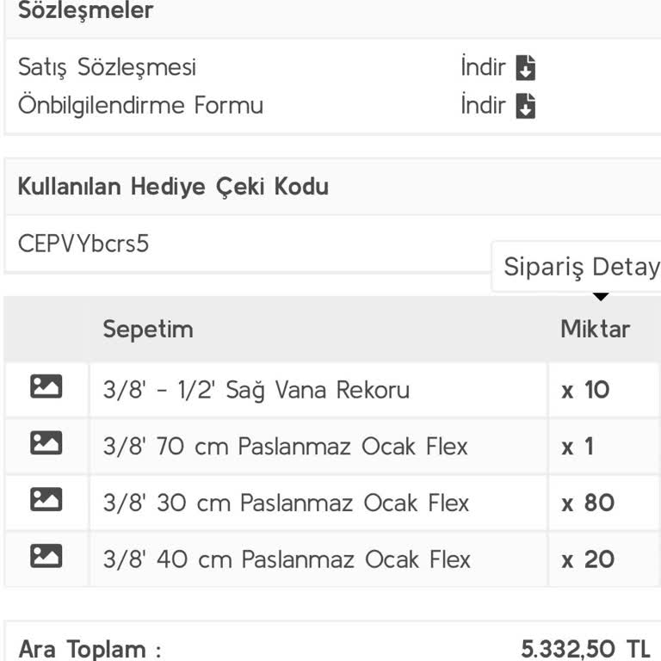Screen dimensions: 661x661
Task: Open image icon for 30 cm Ocak Flex
Action: click(x=46, y=500)
